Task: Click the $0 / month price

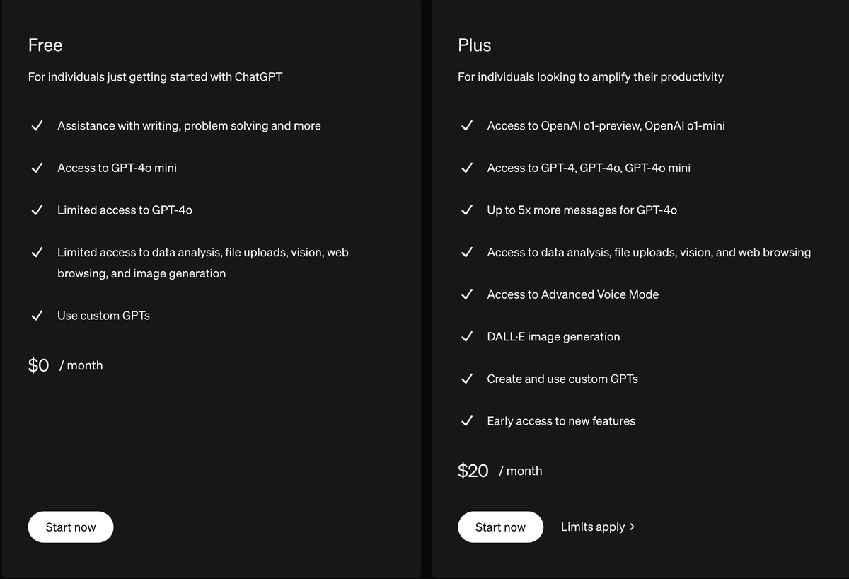Action: (66, 365)
